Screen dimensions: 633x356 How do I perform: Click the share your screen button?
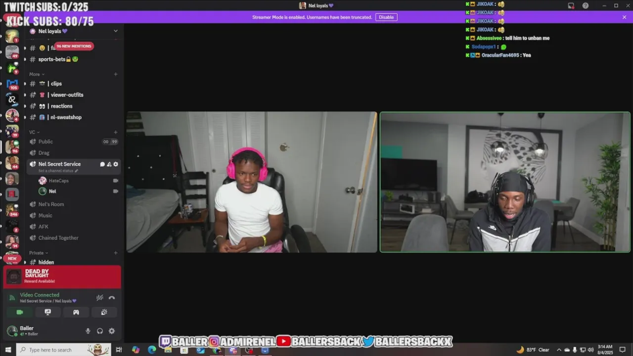click(x=48, y=312)
